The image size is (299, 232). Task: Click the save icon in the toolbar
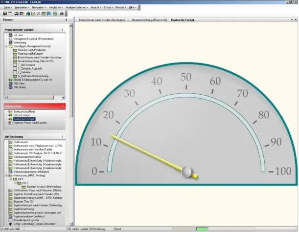point(4,13)
